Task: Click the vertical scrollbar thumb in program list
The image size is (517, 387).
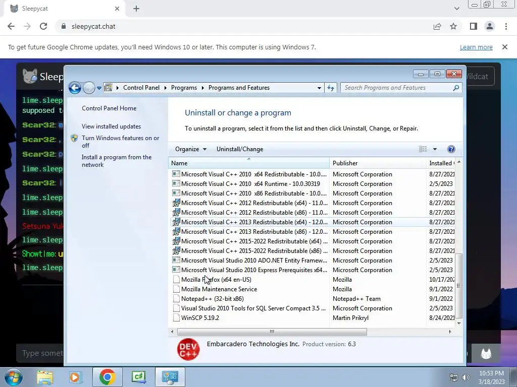Action: coord(458,286)
